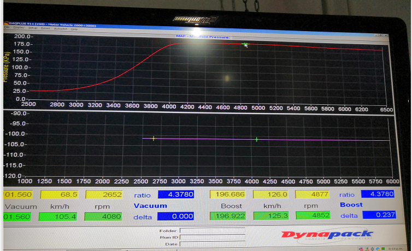Image resolution: width=412 pixels, height=251 pixels.
Task: Click the green km/h field showing 105.4
Action: point(60,216)
